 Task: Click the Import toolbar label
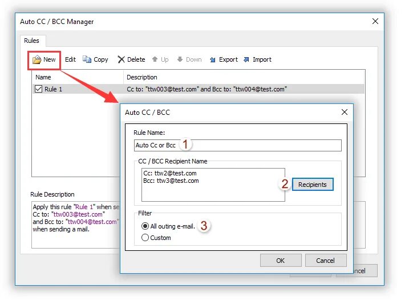[x=262, y=59]
